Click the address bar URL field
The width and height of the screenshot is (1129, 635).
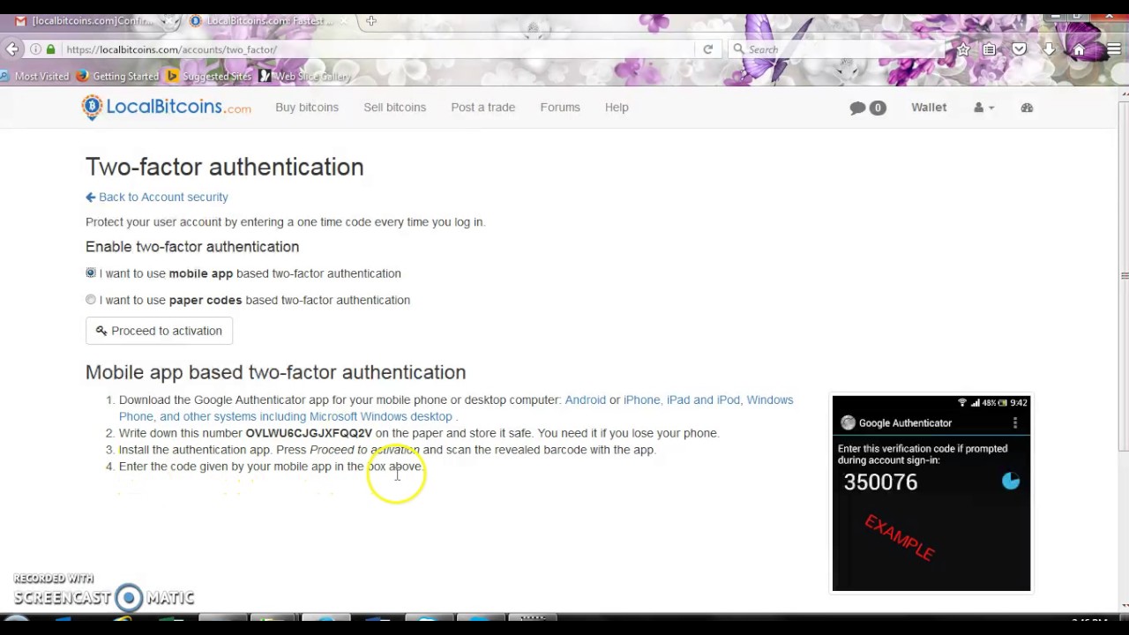[x=379, y=49]
